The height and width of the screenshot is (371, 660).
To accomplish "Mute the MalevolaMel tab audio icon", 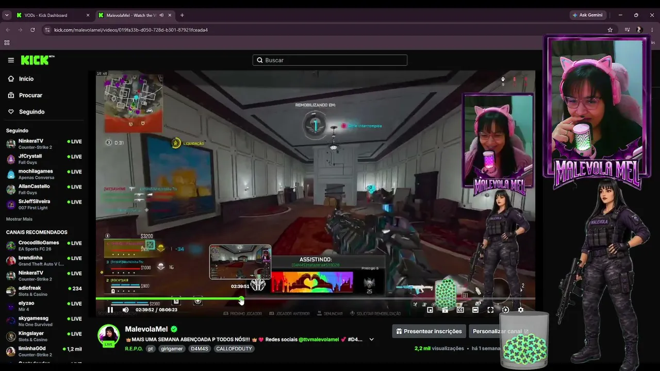I will tap(161, 15).
